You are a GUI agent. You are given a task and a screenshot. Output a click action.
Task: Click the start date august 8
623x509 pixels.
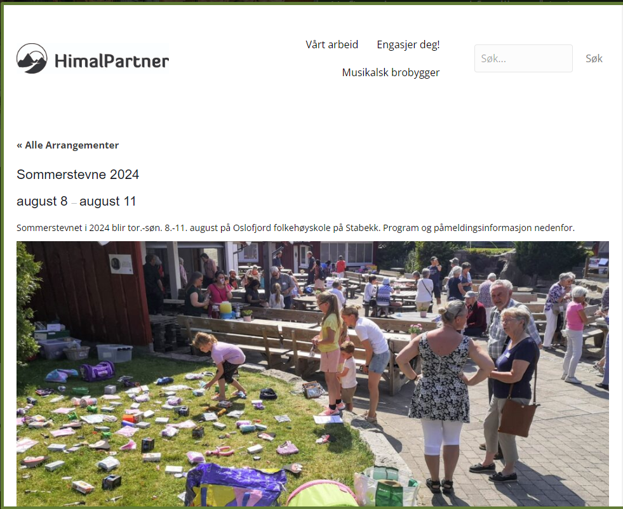pos(42,201)
